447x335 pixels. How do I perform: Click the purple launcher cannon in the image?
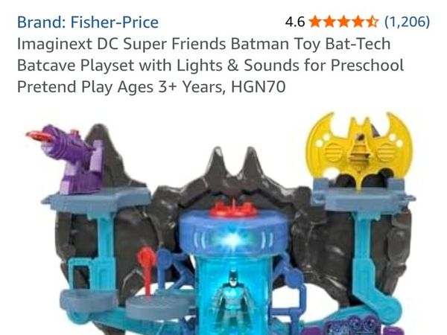69,159
